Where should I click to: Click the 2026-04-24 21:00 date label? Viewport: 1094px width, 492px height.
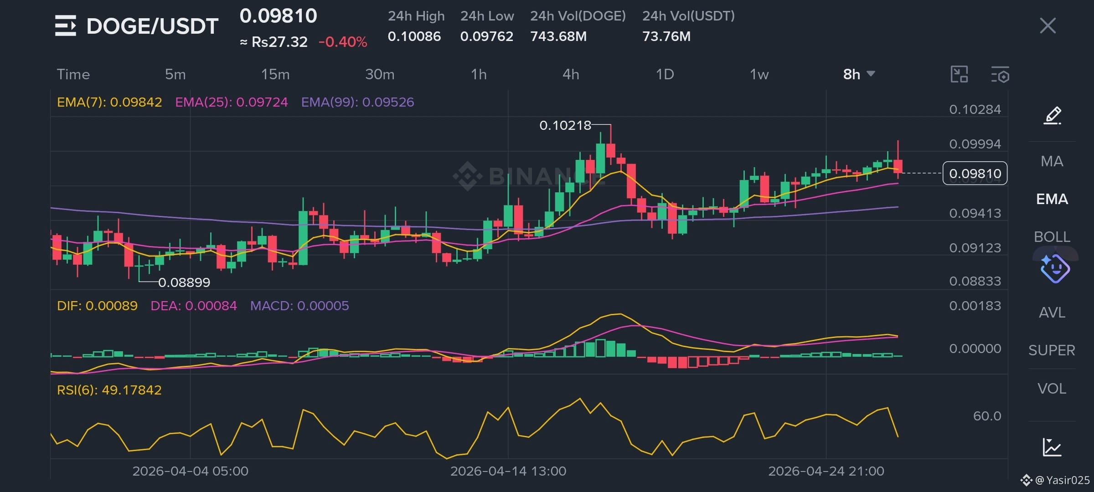point(826,471)
